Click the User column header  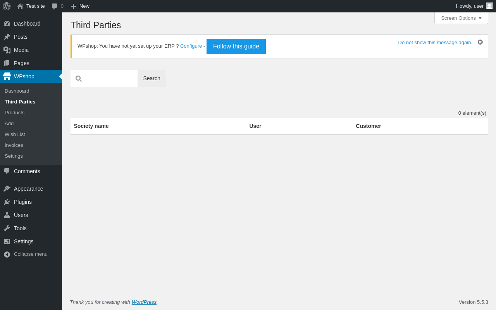click(x=255, y=126)
